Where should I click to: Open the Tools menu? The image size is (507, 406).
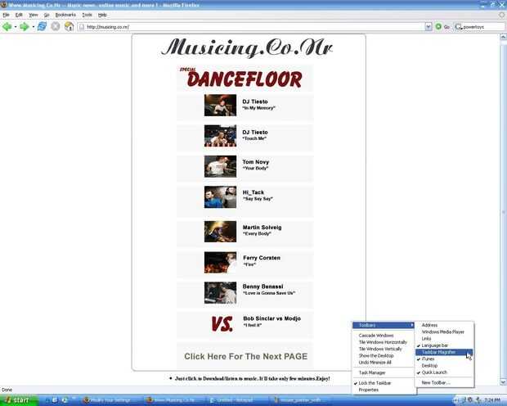[87, 15]
